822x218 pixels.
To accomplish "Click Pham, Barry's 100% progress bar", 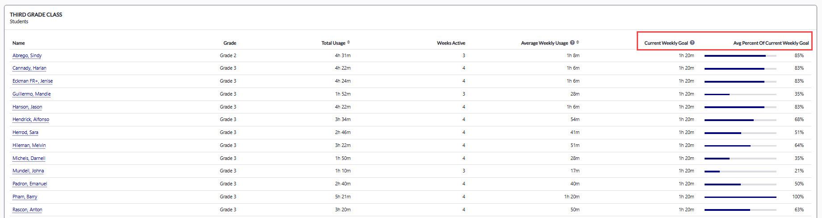I will [x=740, y=197].
